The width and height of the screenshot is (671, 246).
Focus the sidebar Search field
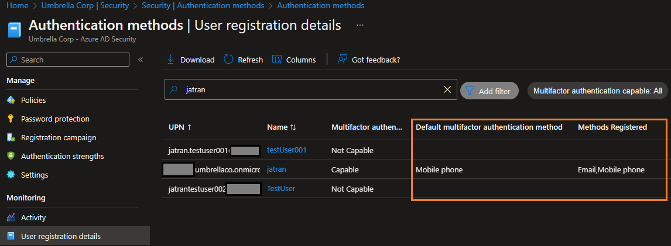click(68, 60)
